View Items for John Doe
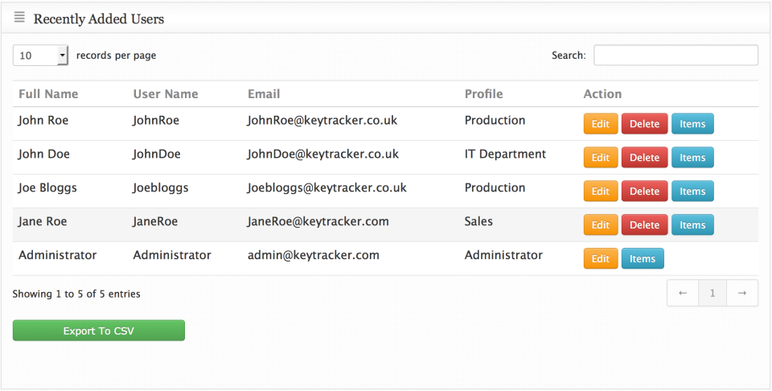 (692, 158)
